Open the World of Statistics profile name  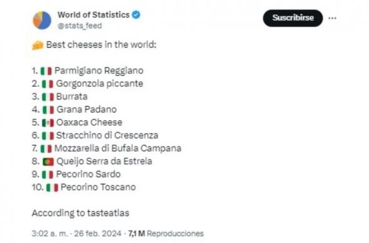click(94, 15)
